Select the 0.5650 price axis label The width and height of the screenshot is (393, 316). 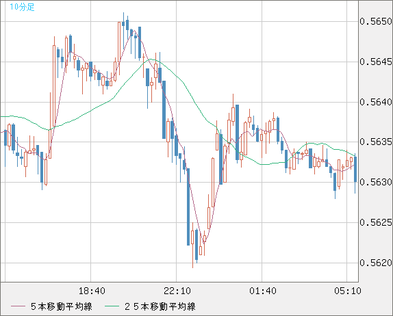(376, 21)
